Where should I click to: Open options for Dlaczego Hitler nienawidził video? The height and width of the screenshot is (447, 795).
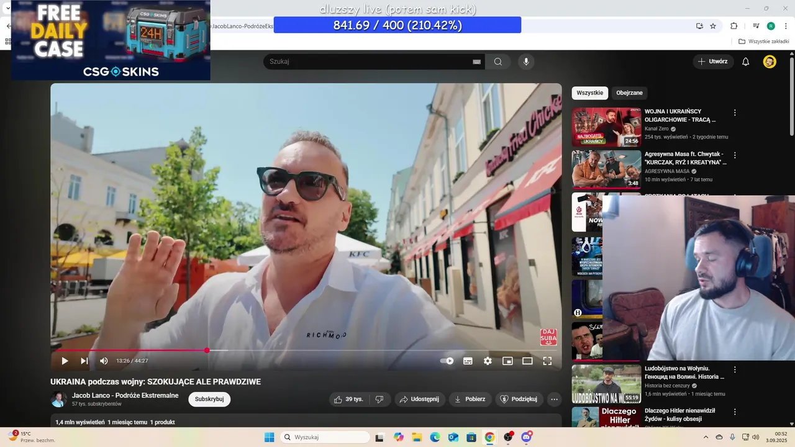[735, 412]
